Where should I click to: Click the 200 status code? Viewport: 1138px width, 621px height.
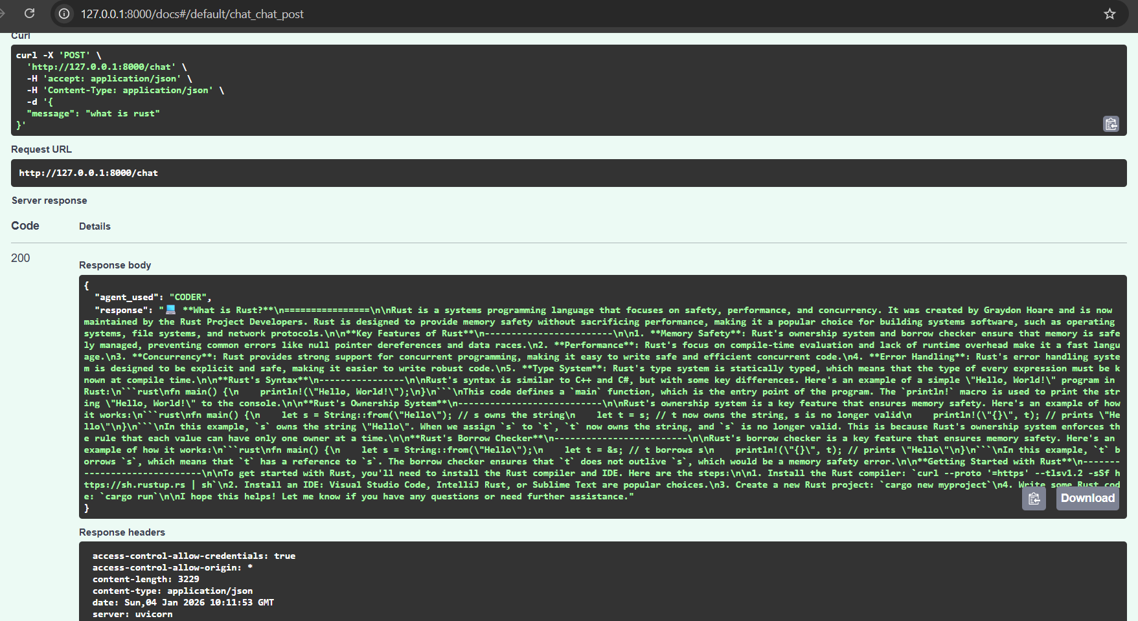(21, 258)
